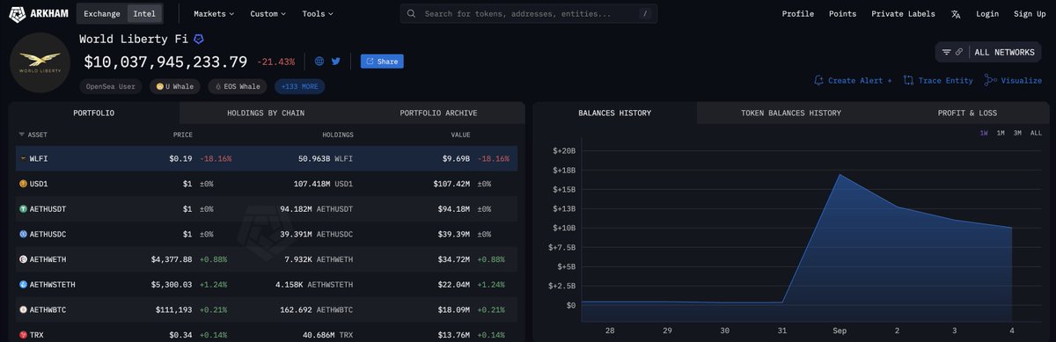
Task: Open the Twitter profile icon
Action: [335, 62]
